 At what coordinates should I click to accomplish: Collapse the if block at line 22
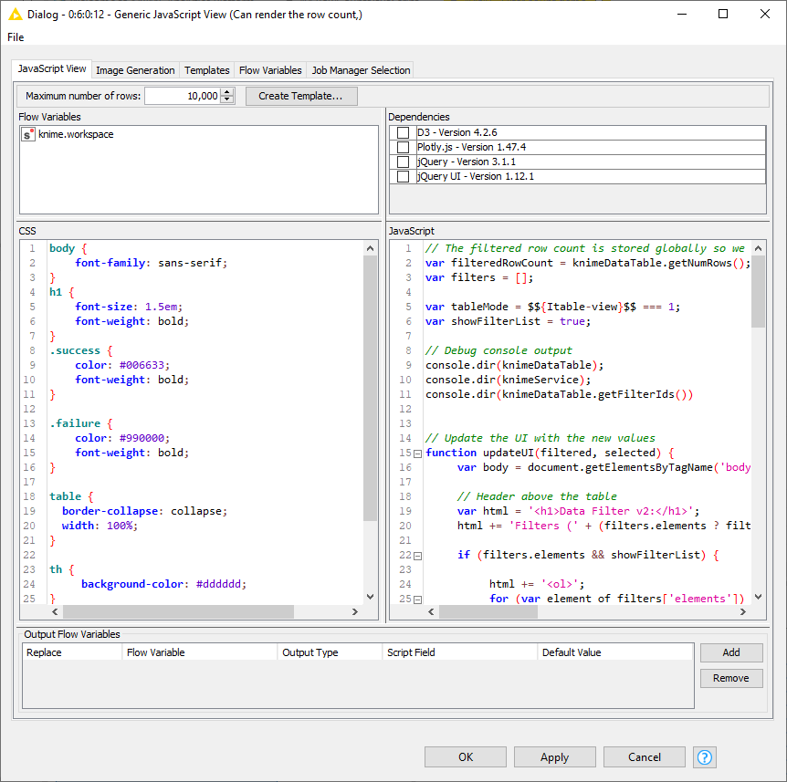point(417,556)
